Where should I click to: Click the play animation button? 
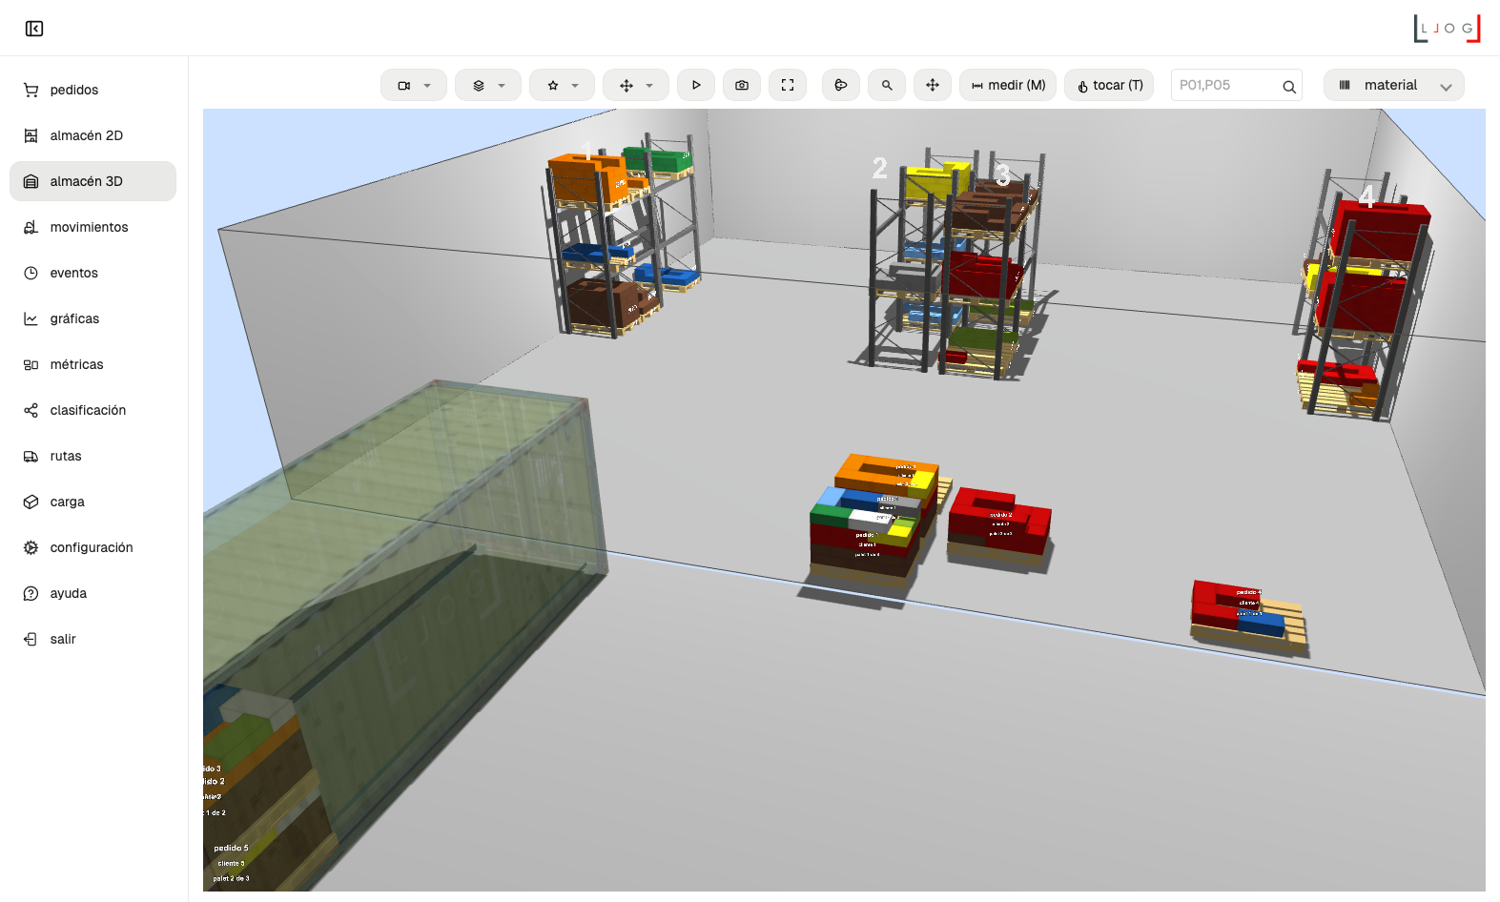pos(696,85)
